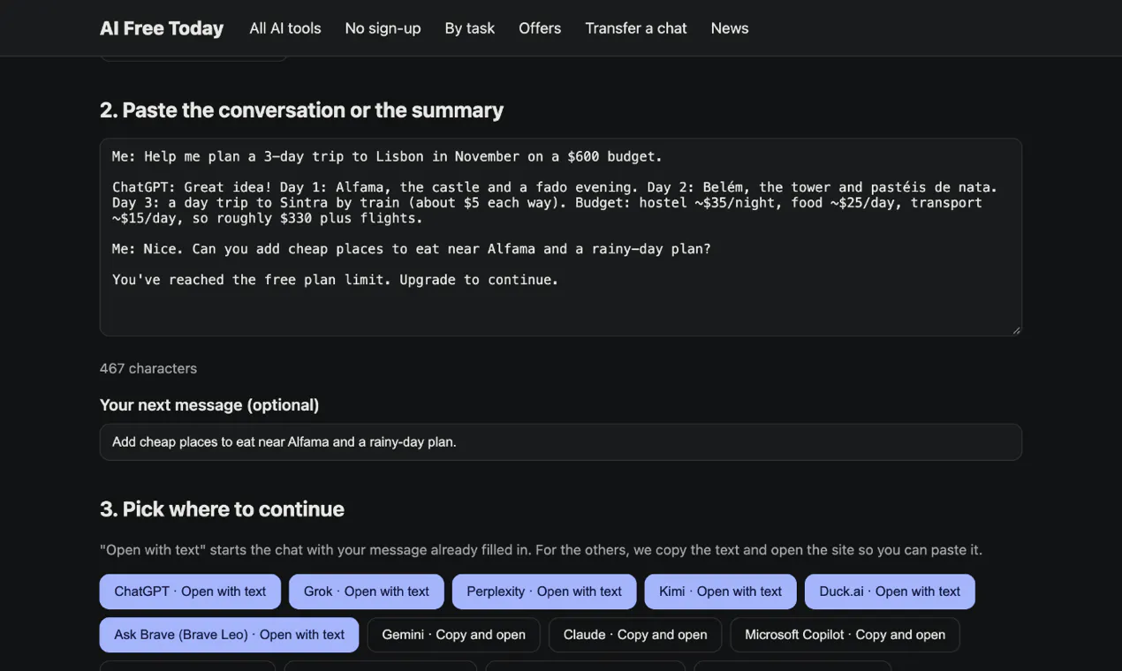Open the By task menu item
This screenshot has width=1122, height=671.
tap(470, 28)
